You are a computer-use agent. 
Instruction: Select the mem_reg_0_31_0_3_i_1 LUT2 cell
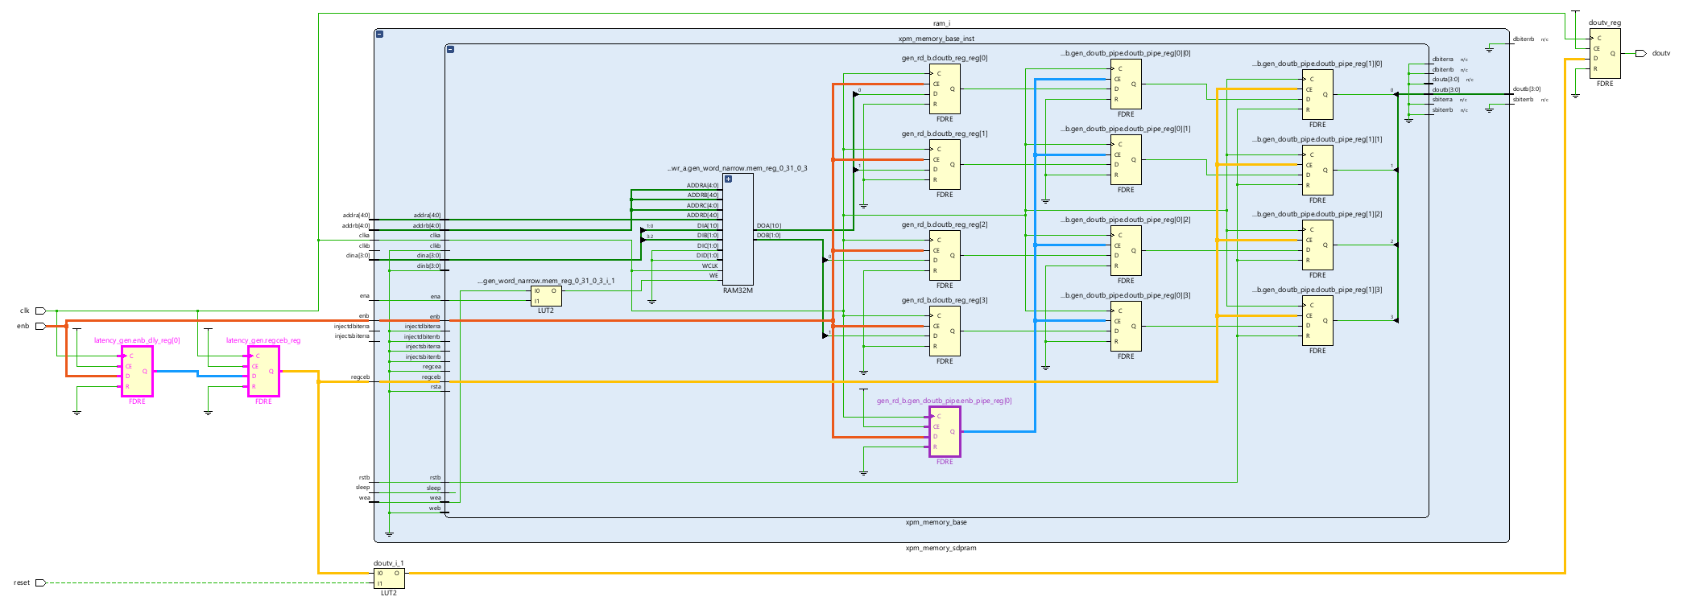546,296
